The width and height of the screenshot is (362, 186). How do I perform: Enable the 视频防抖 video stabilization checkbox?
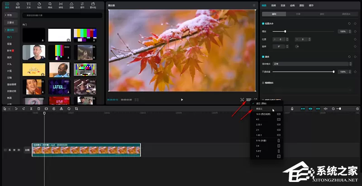click(x=263, y=83)
